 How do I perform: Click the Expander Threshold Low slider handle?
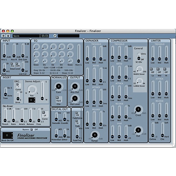tap(87, 59)
